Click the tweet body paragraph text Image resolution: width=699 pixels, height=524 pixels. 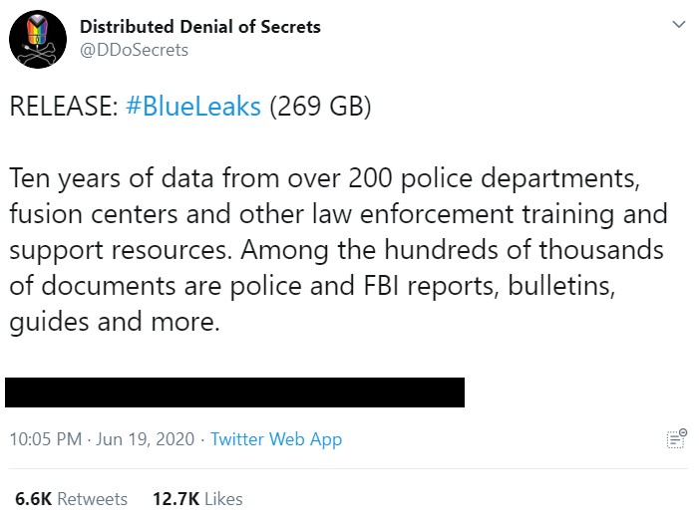click(x=338, y=250)
